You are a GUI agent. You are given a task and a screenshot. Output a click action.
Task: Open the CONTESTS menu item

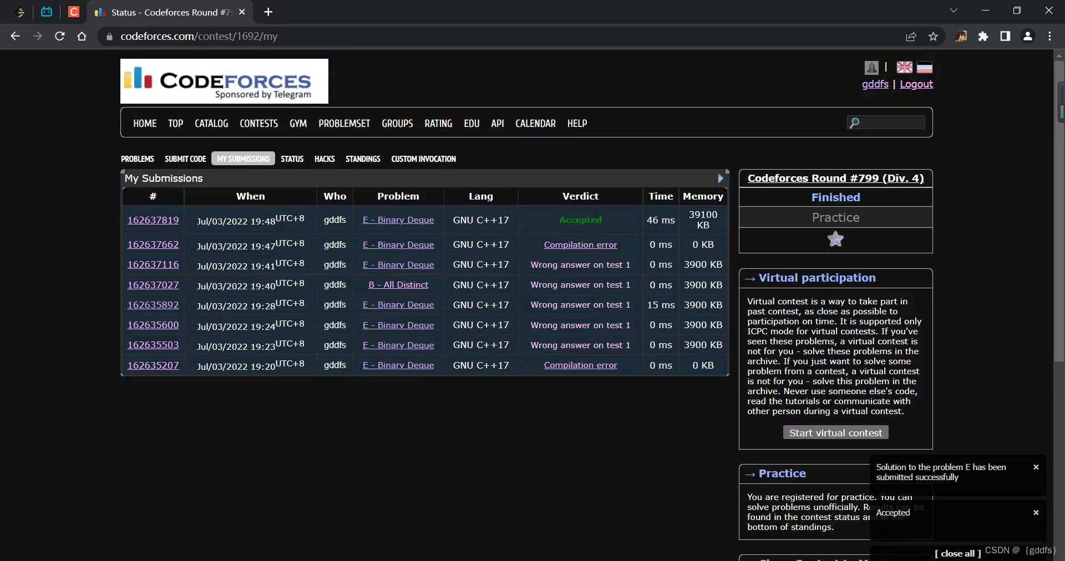pos(258,123)
